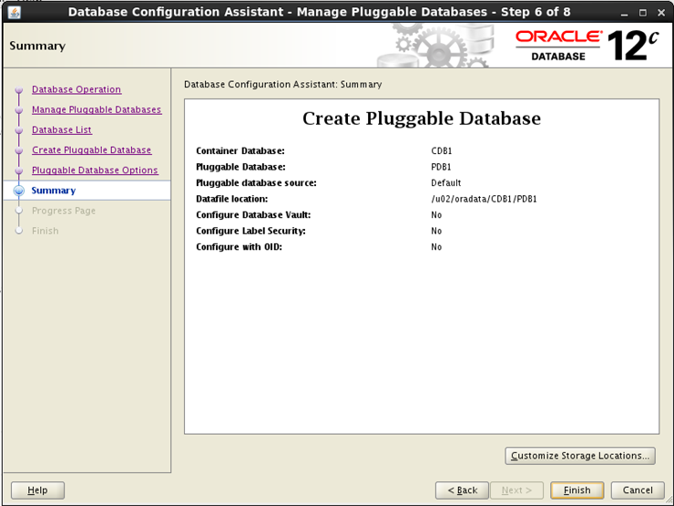This screenshot has width=674, height=506.
Task: Select the PDB1 pluggable database value
Action: coord(441,167)
